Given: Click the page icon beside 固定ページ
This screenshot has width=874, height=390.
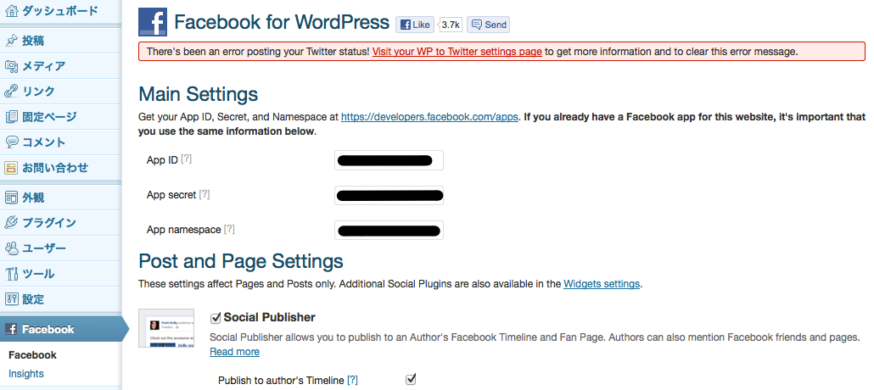Looking at the screenshot, I should pyautogui.click(x=12, y=117).
